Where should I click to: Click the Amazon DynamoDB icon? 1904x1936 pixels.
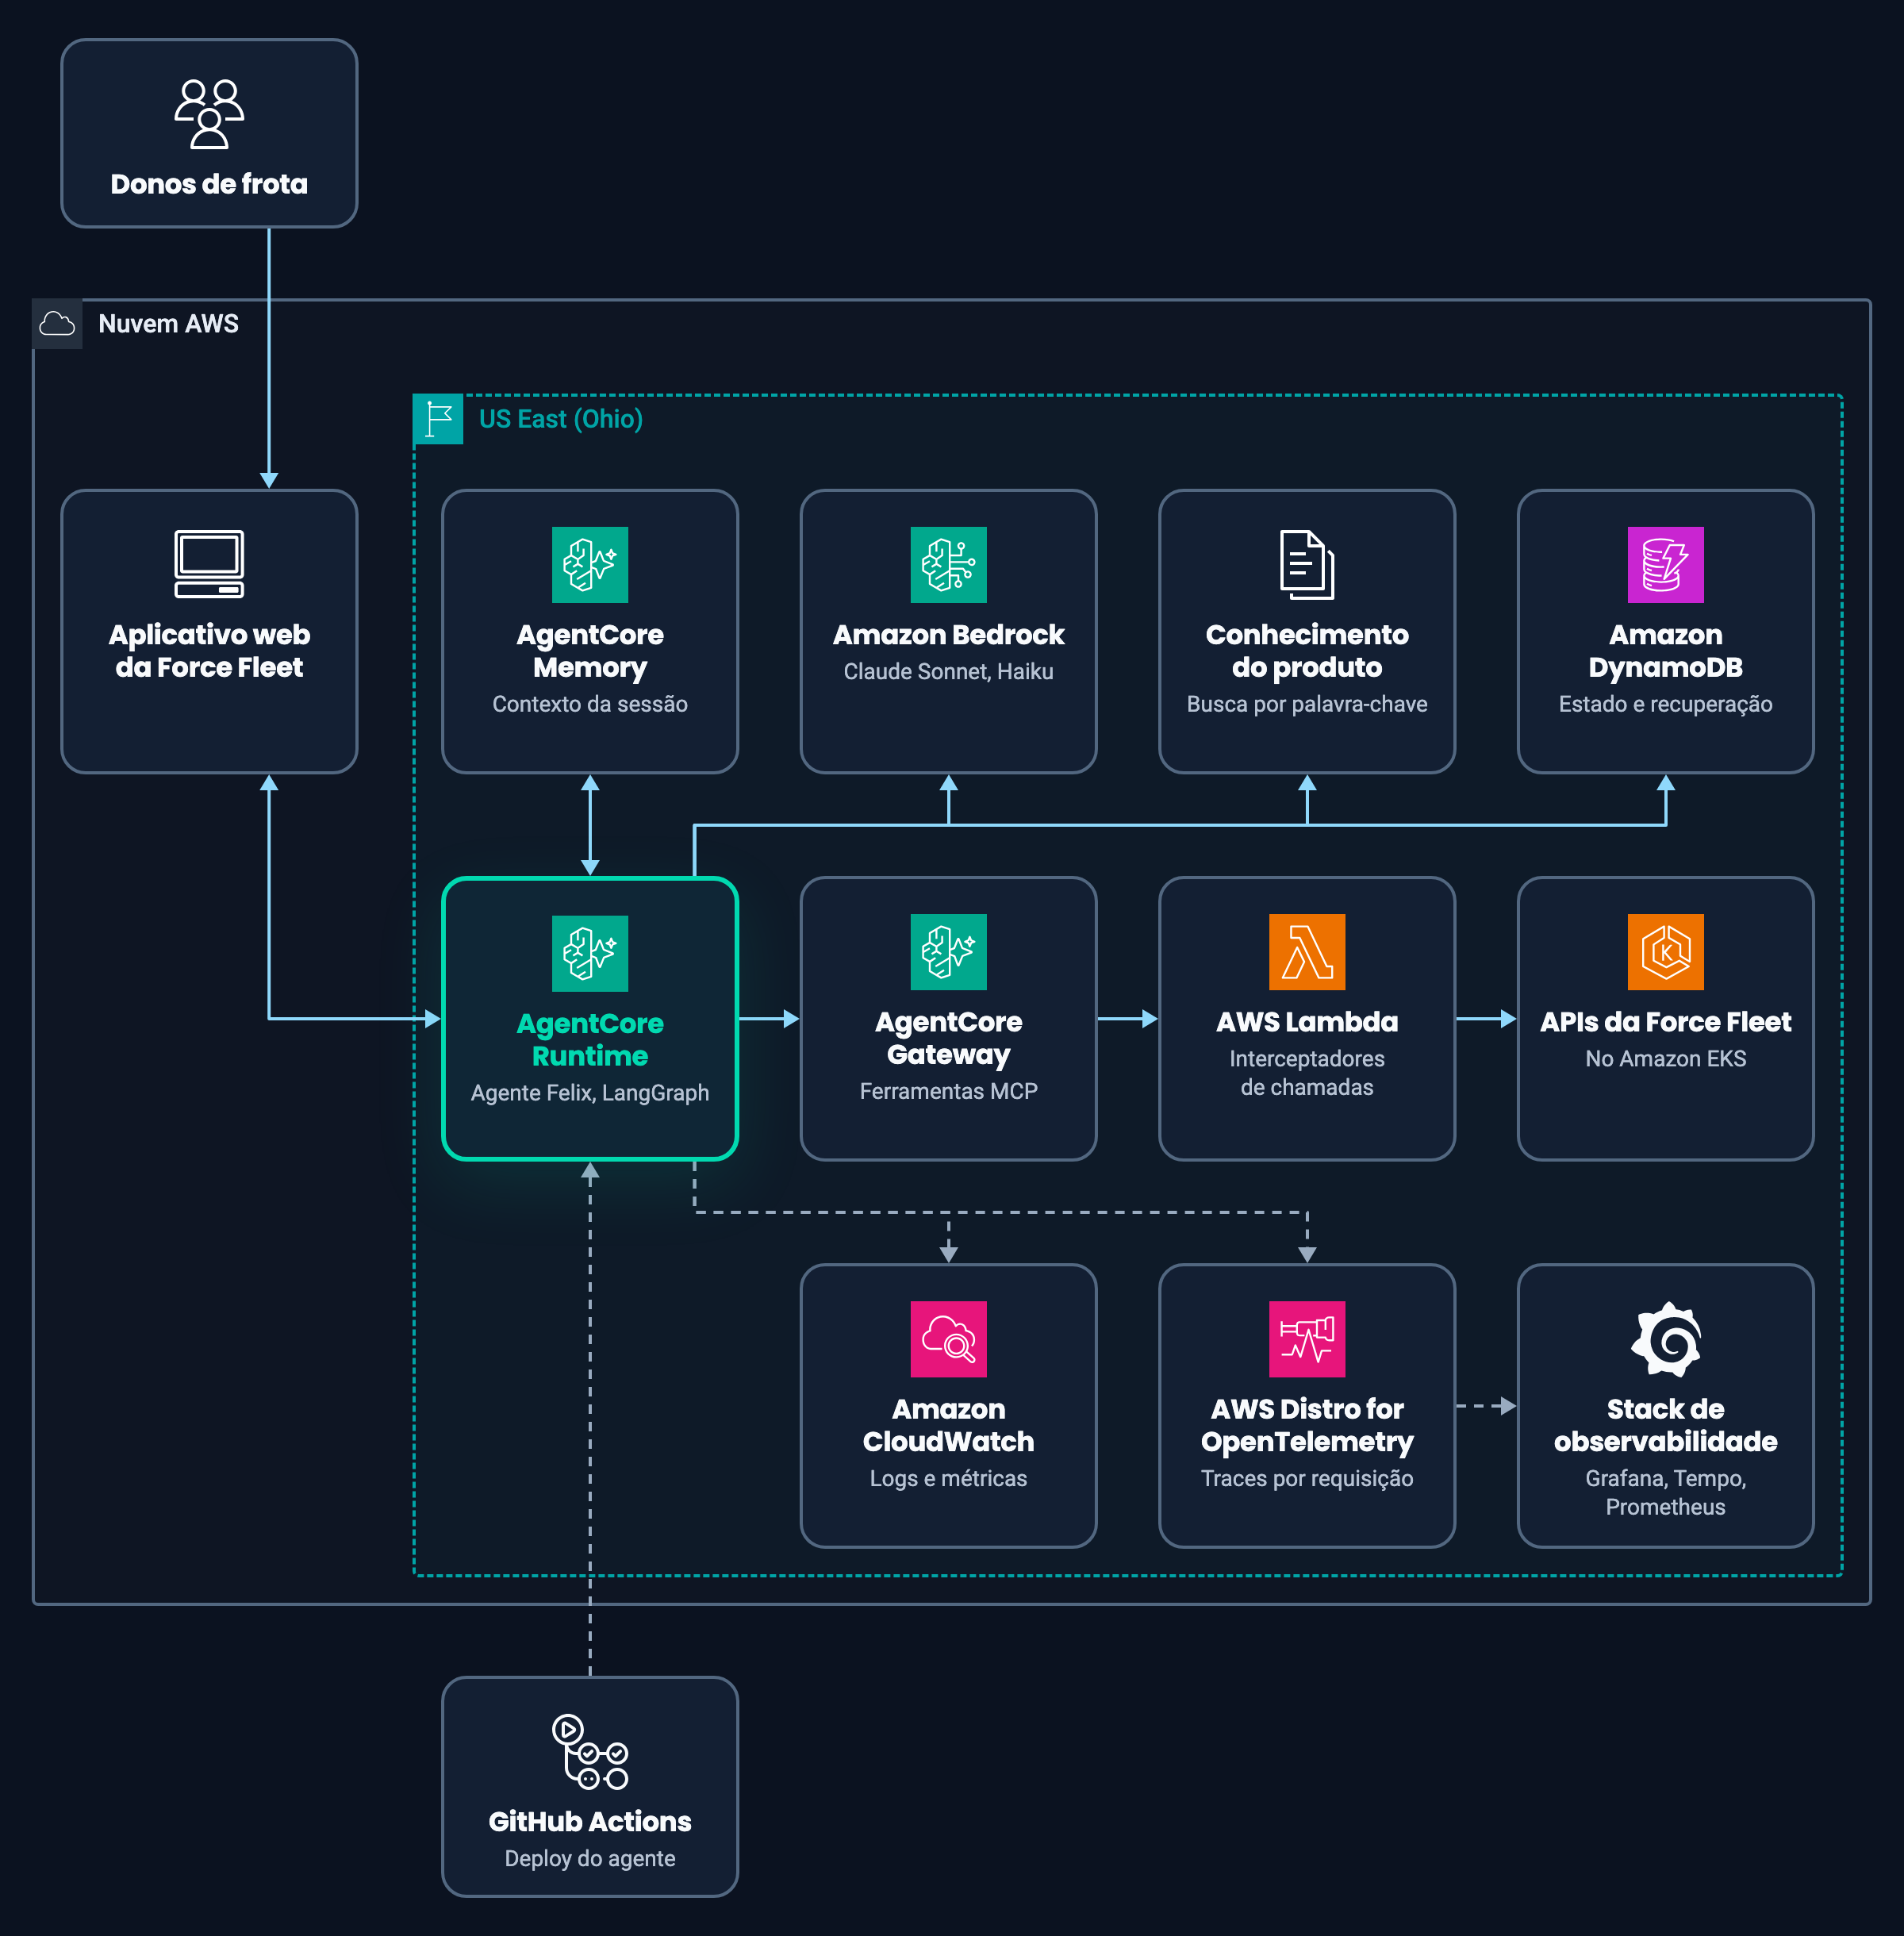point(1665,564)
